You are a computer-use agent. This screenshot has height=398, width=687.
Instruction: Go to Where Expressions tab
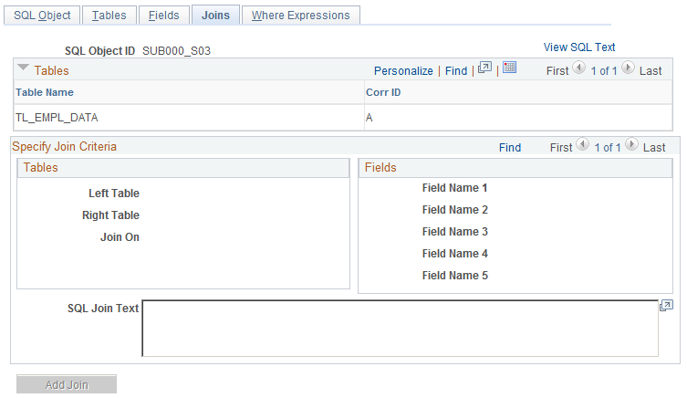tap(300, 16)
